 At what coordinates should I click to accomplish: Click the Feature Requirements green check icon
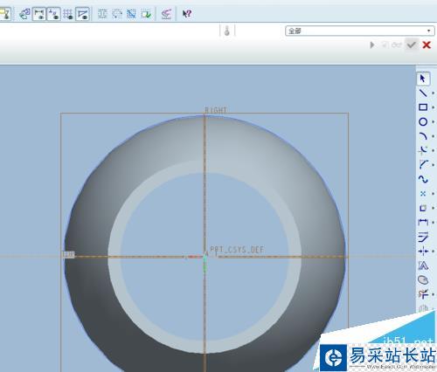[x=146, y=14]
